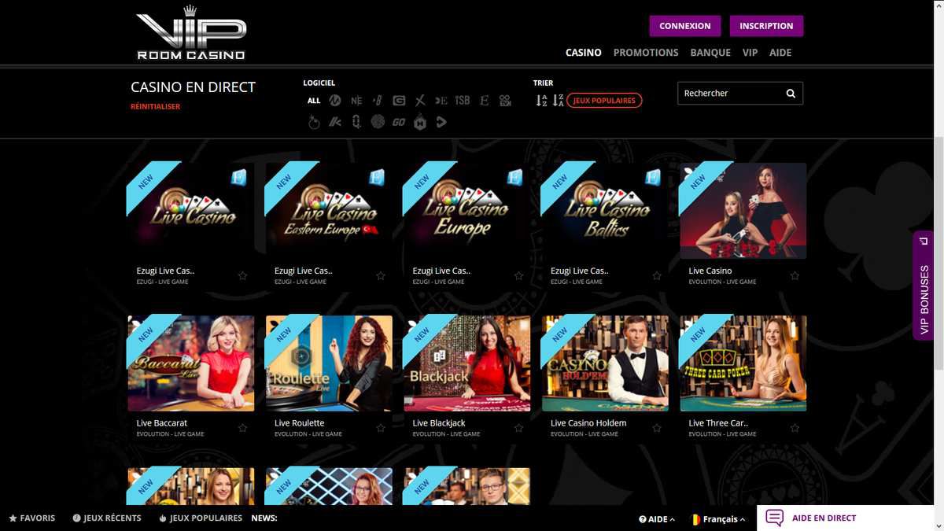This screenshot has width=944, height=531.
Task: Expand the VIP Bonuses side panel
Action: [924, 286]
